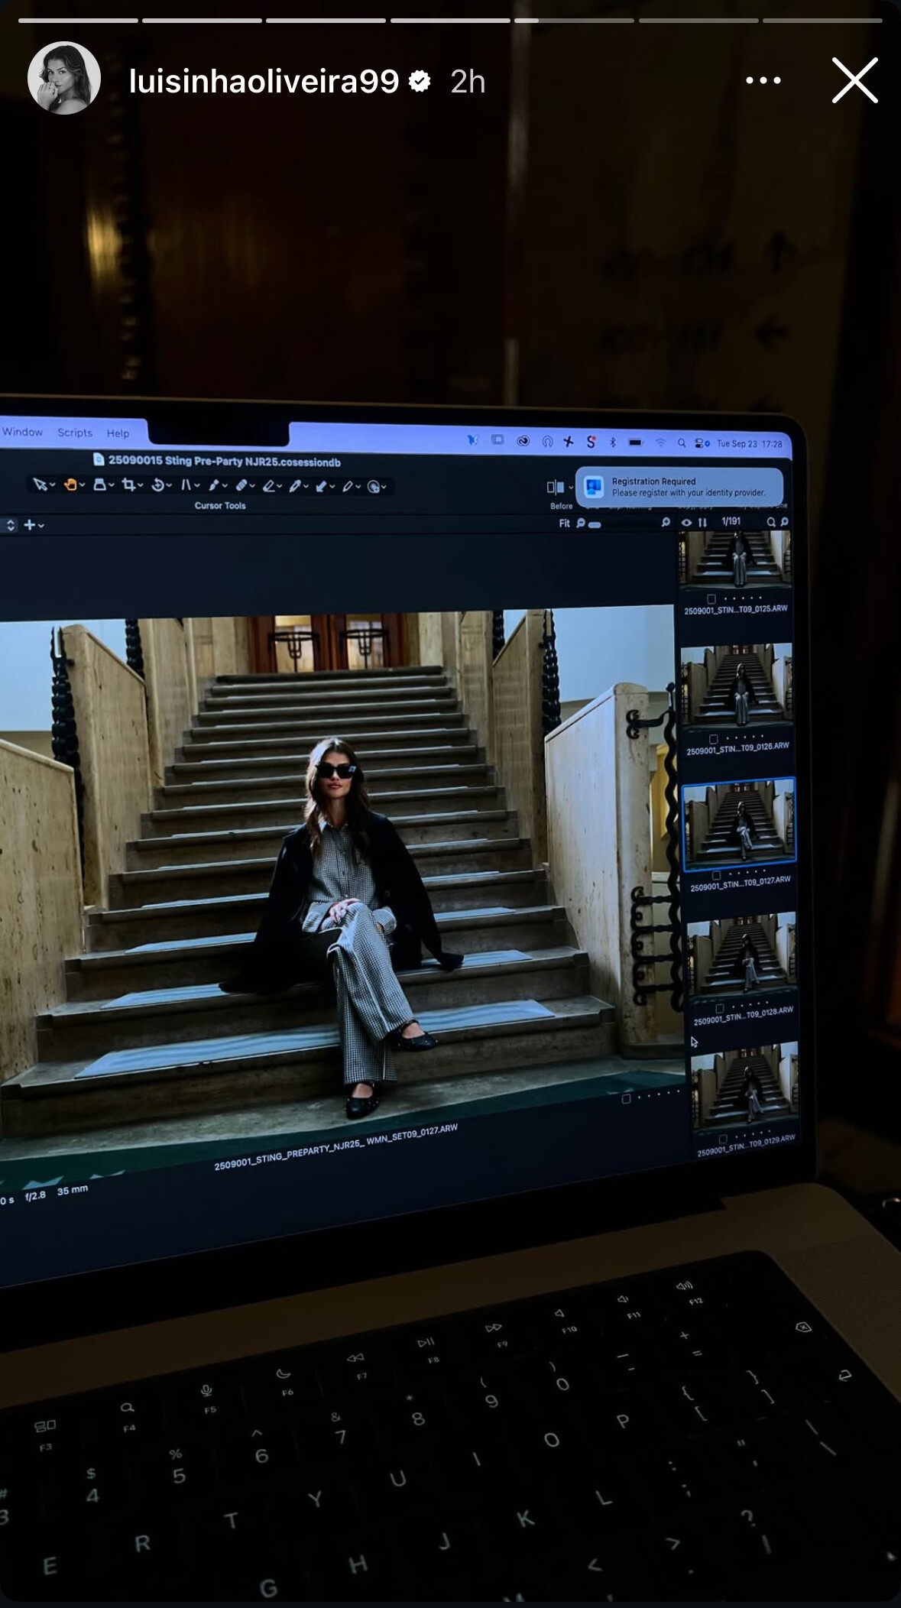901x1608 pixels.
Task: Expand the Before view dropdown arrow
Action: tap(571, 488)
